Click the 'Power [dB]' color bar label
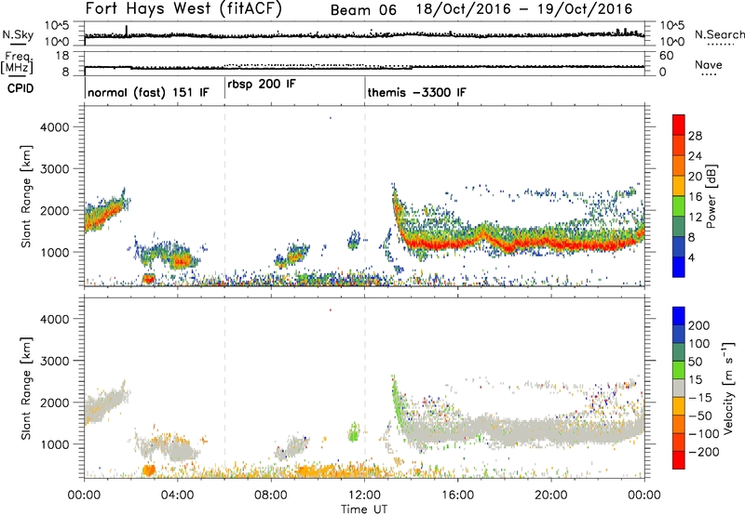Viewport: 745px width, 515px height. pos(711,196)
